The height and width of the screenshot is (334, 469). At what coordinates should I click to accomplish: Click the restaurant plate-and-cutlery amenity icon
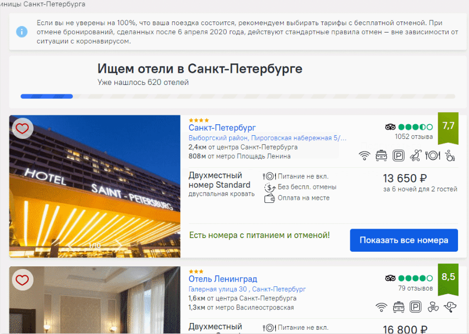pos(432,156)
